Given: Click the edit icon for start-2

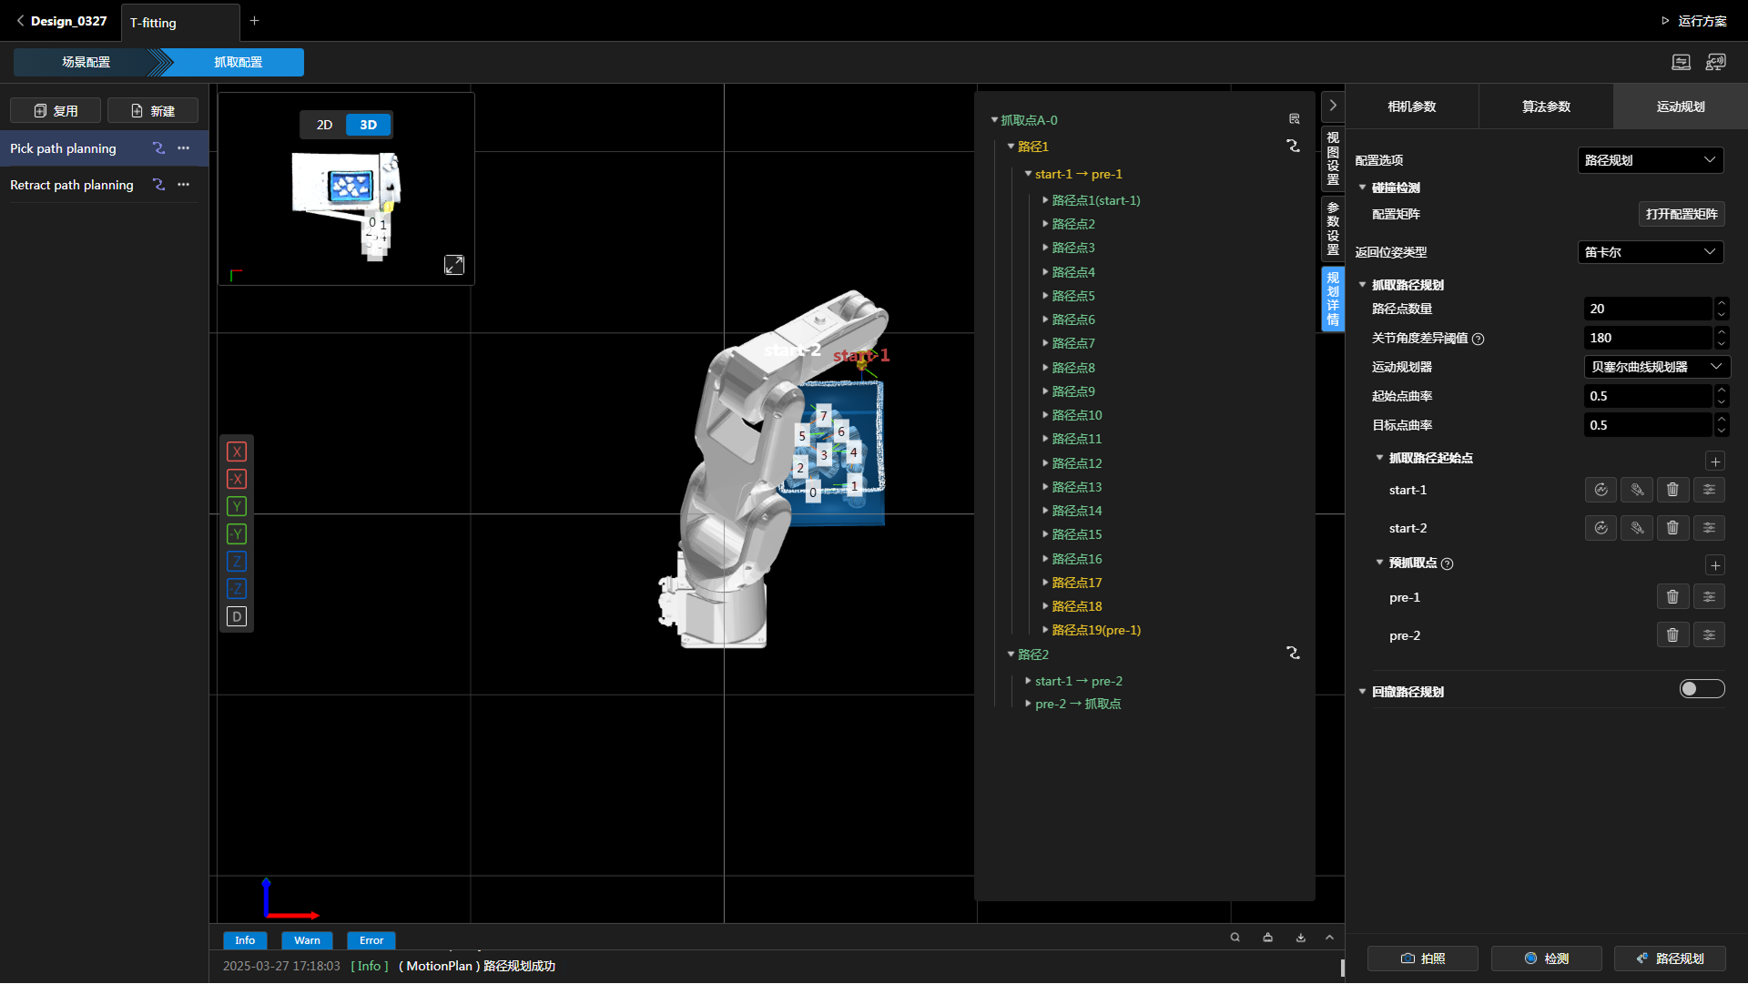Looking at the screenshot, I should click(x=1637, y=528).
